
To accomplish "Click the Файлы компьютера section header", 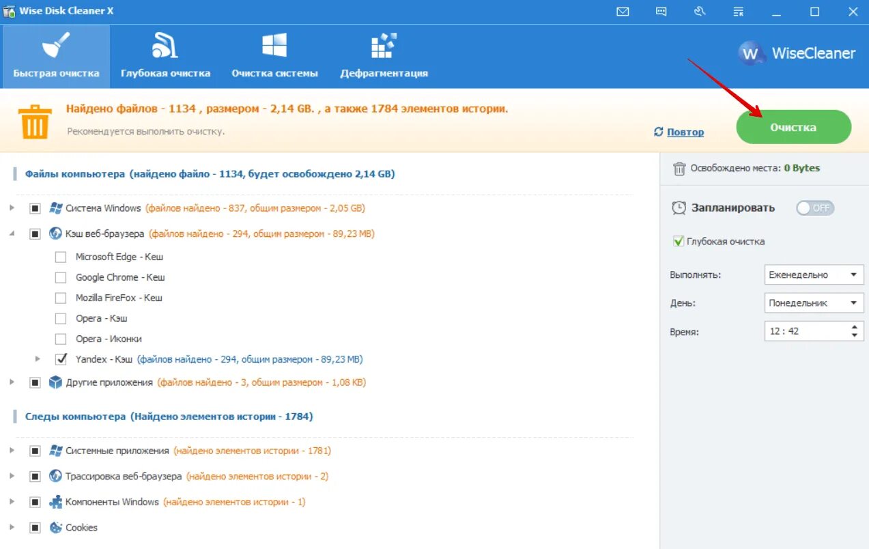I will pyautogui.click(x=210, y=173).
